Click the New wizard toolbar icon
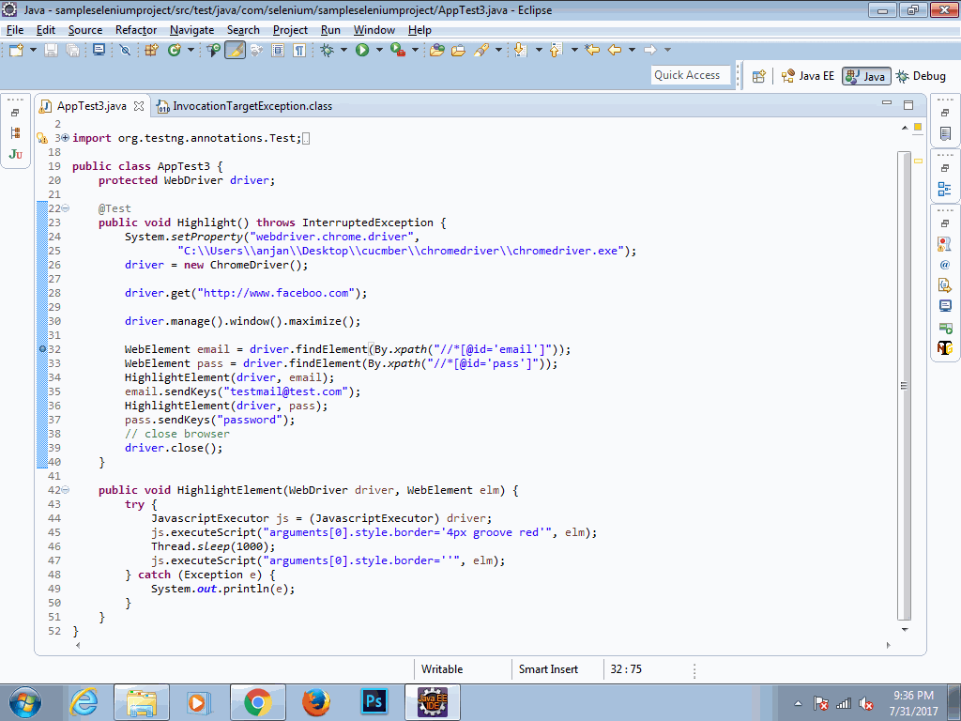 coord(17,51)
